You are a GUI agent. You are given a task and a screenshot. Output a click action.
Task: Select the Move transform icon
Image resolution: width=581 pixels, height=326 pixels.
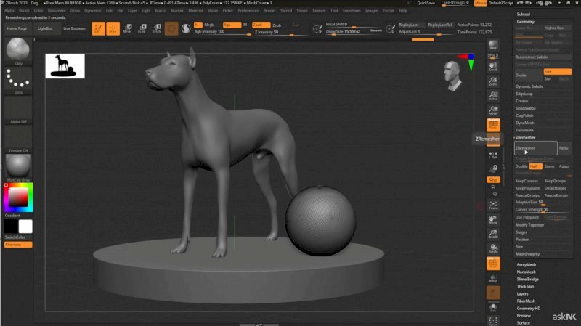coord(127,28)
